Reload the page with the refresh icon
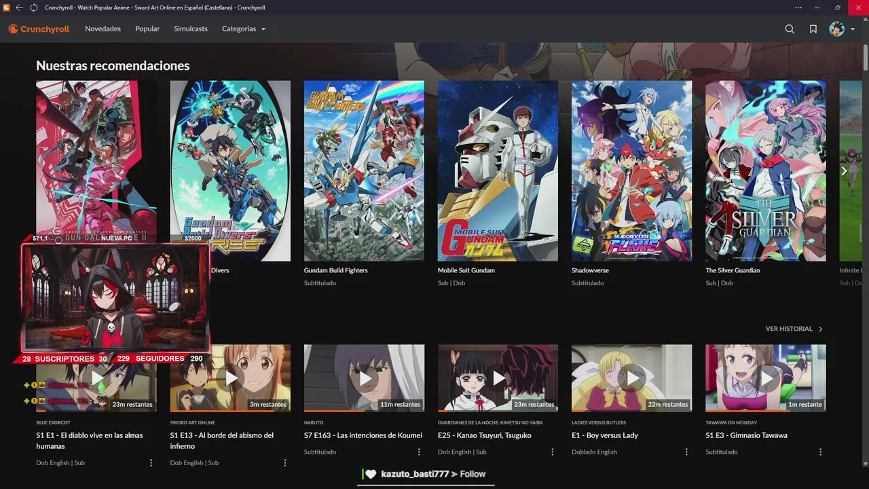The image size is (869, 489). tap(34, 7)
